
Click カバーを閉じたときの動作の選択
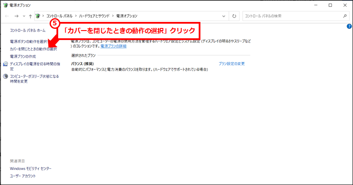[x=33, y=49]
